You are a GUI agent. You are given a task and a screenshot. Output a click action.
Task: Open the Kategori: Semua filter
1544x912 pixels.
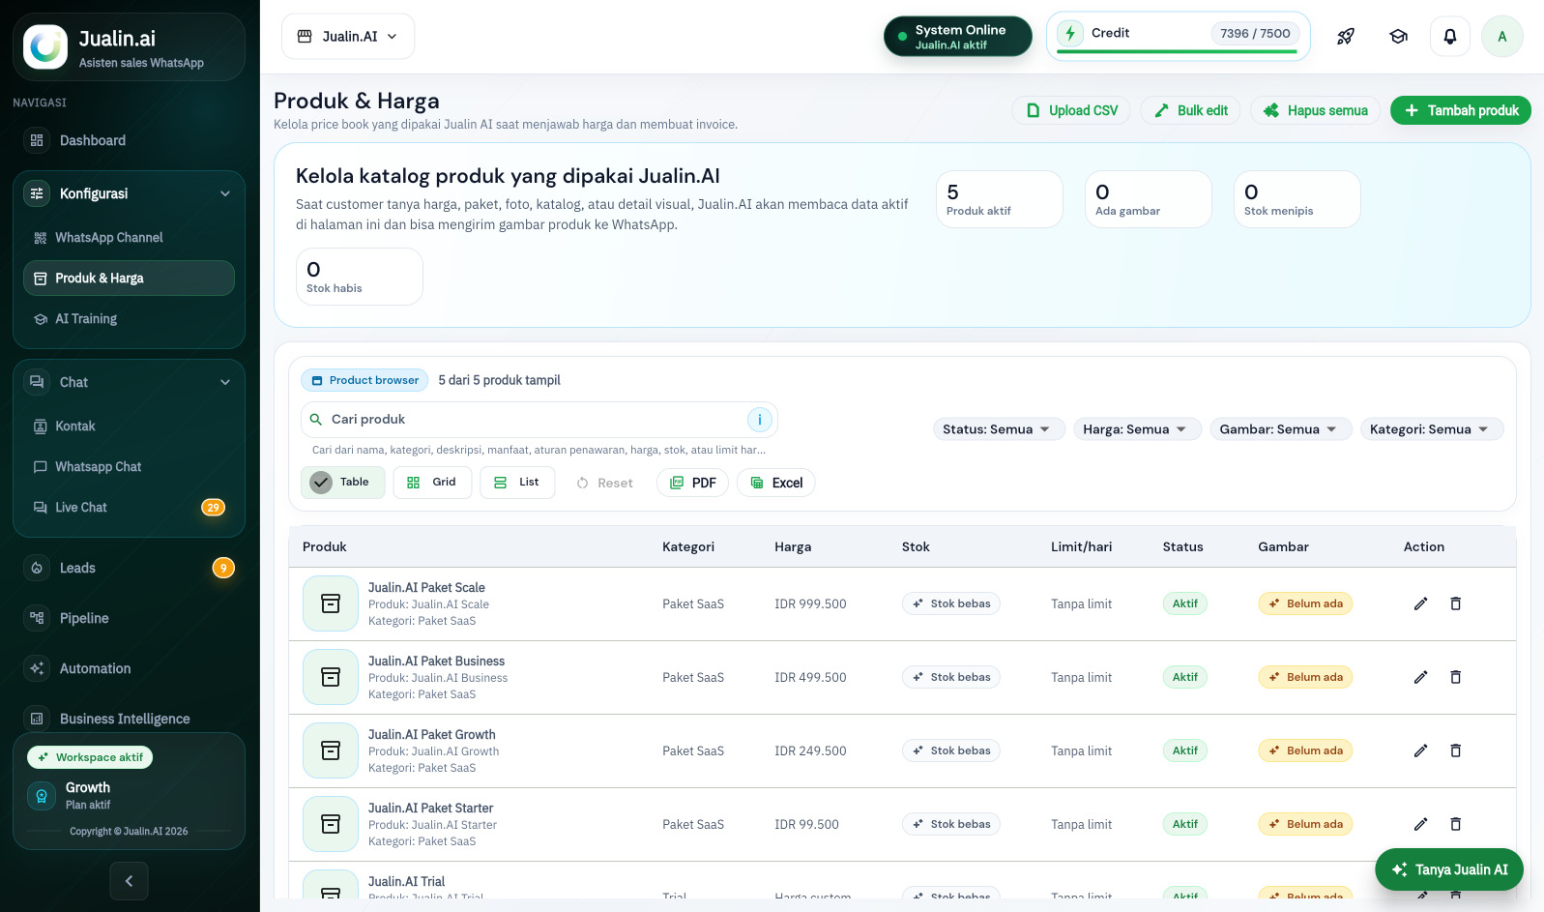tap(1432, 429)
